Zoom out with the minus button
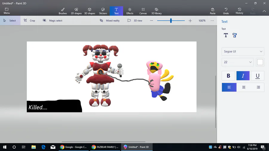Image resolution: width=269 pixels, height=151 pixels. [152, 21]
